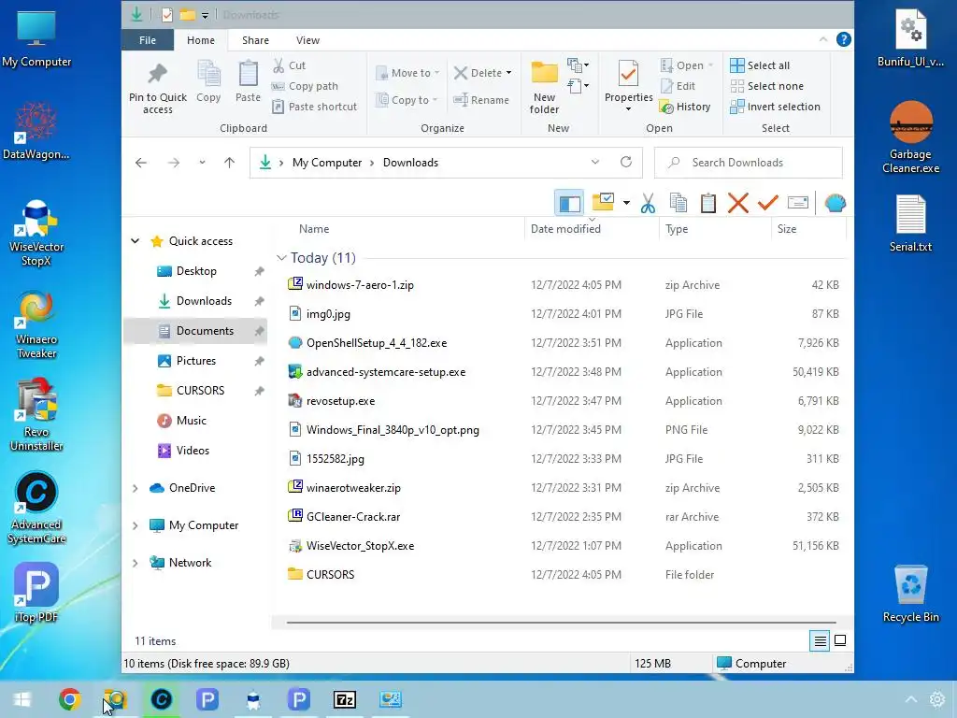Viewport: 957px width, 718px height.
Task: Click My Computer in address breadcrumb
Action: [x=326, y=163]
